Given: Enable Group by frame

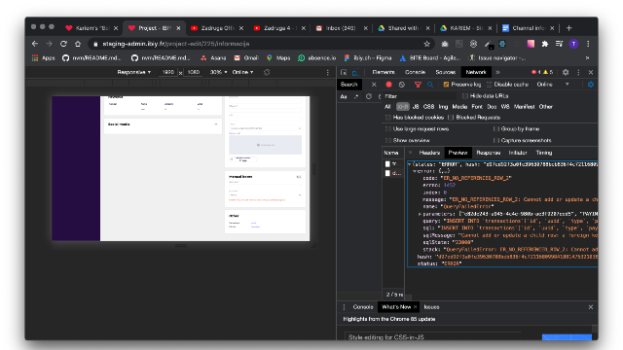Looking at the screenshot, I should [x=495, y=129].
